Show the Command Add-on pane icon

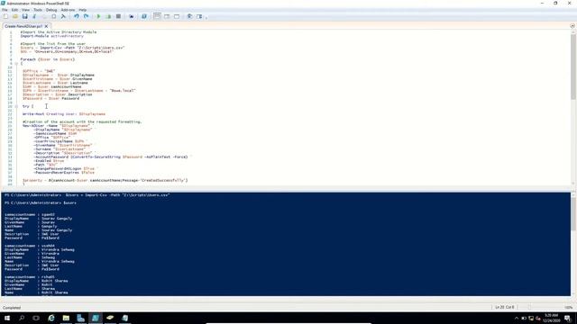pyautogui.click(x=199, y=16)
